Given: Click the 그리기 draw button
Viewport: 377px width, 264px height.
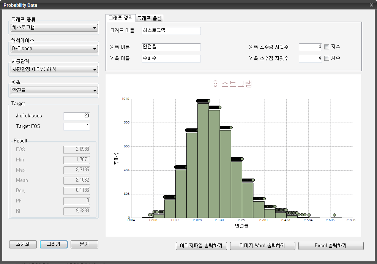Looking at the screenshot, I should 54,244.
